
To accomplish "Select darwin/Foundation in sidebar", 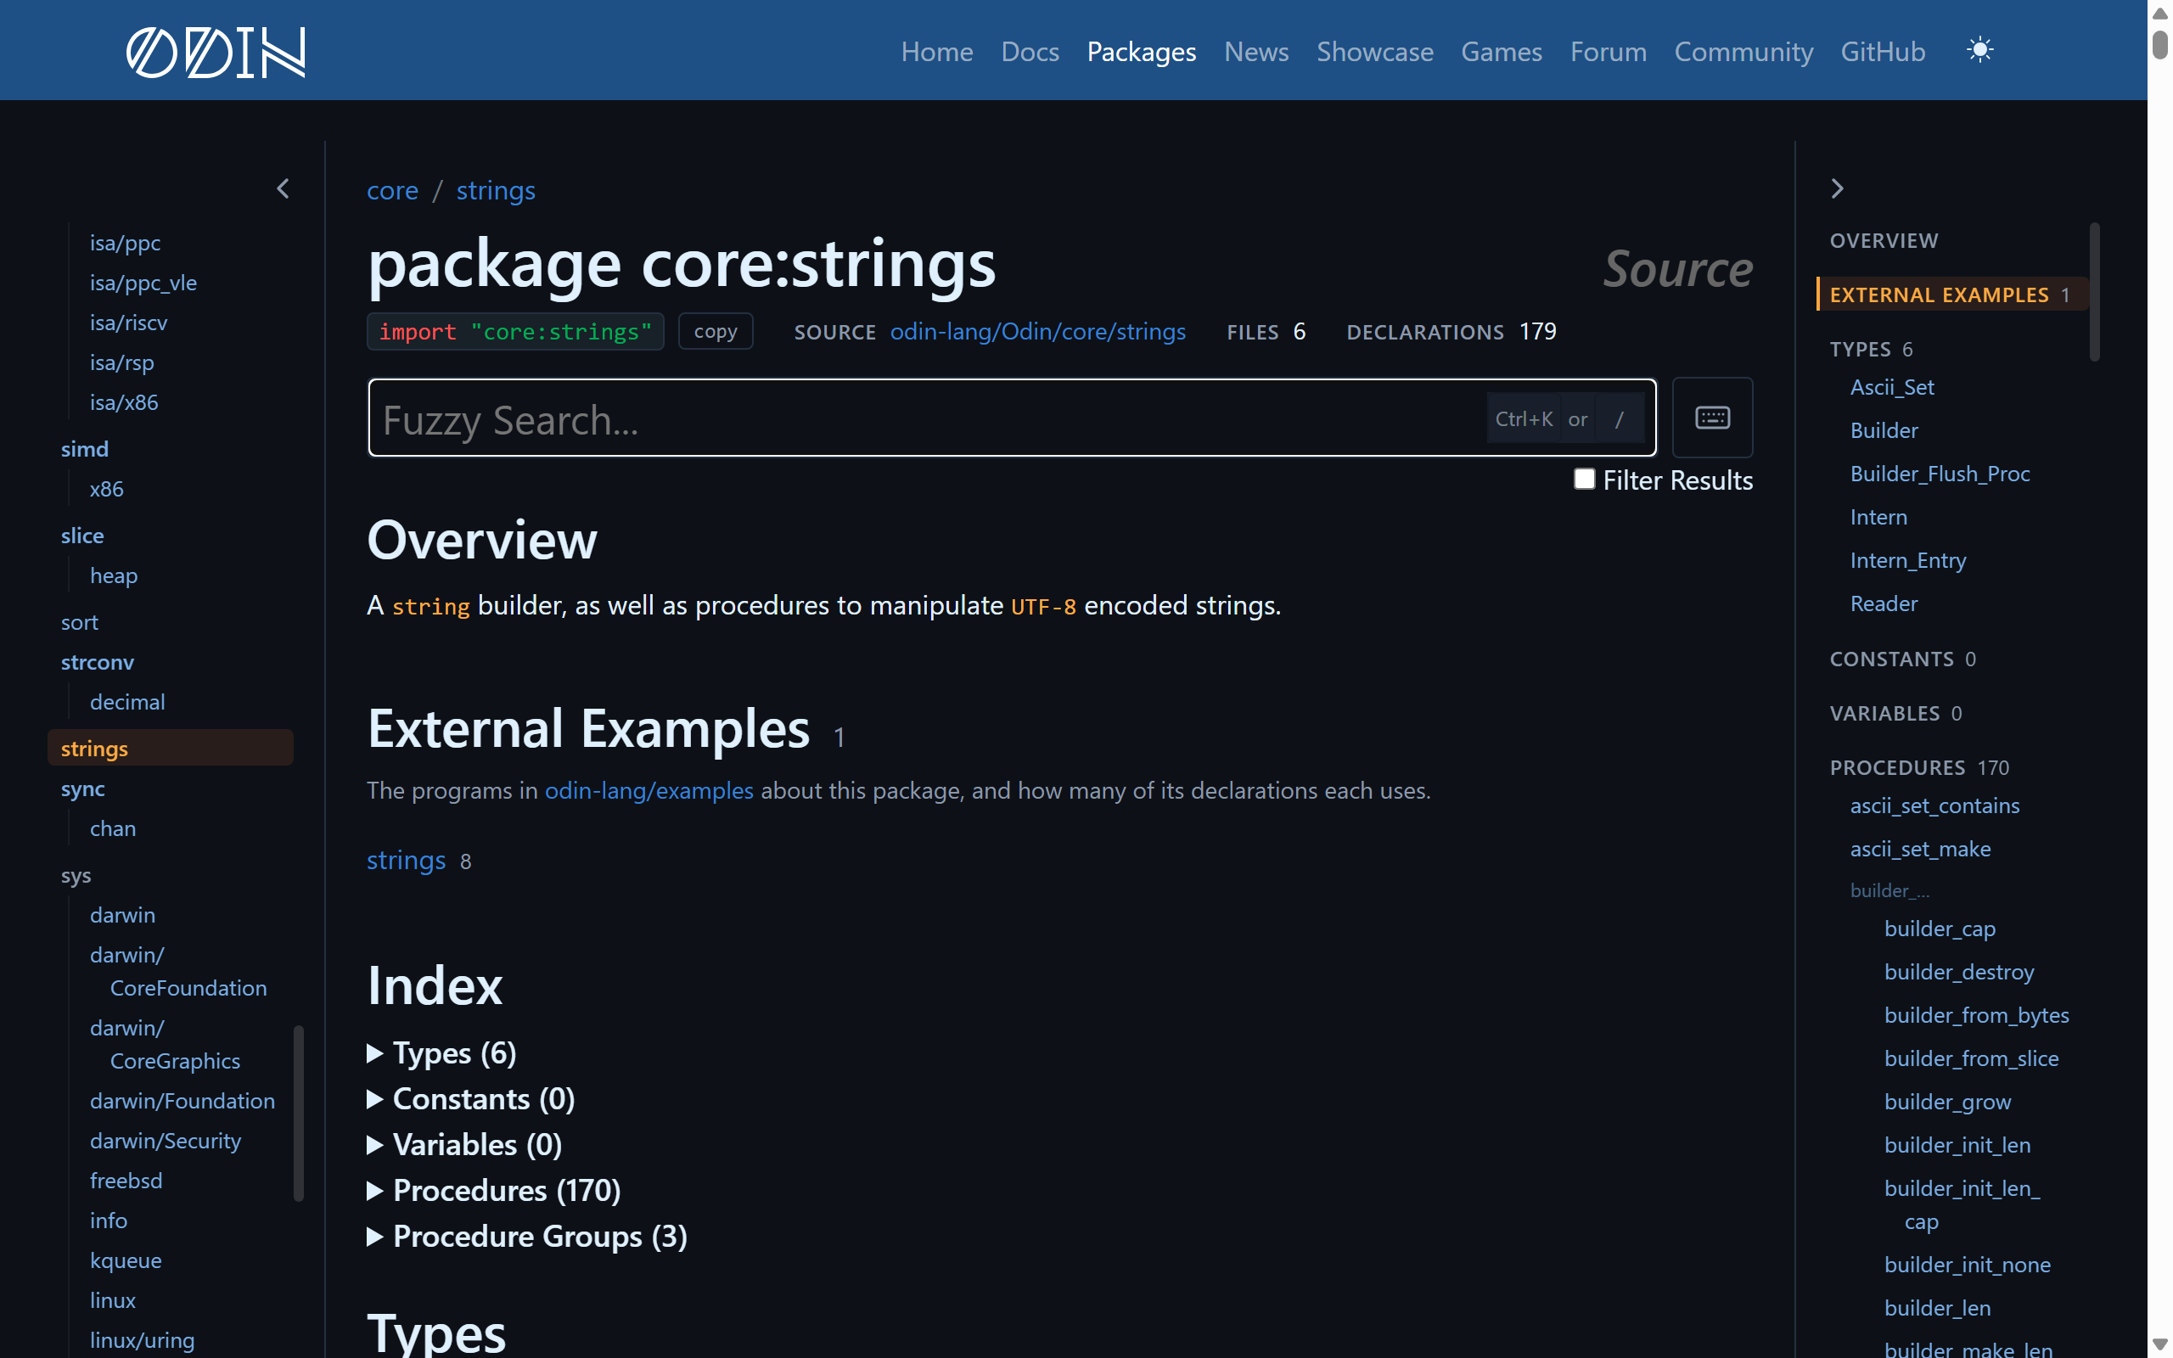I will tap(182, 1100).
